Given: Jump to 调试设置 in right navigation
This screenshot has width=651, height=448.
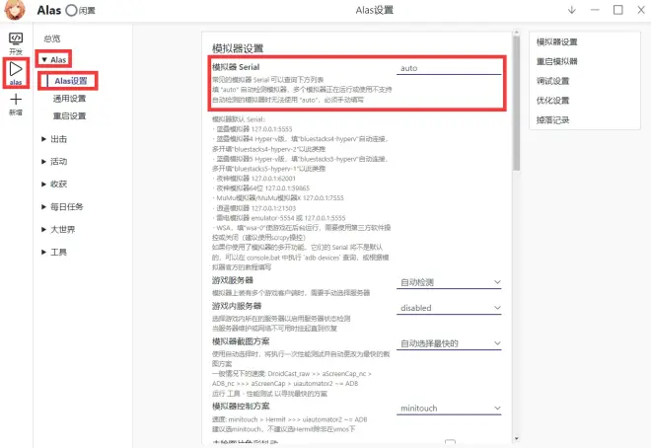Looking at the screenshot, I should [x=552, y=81].
